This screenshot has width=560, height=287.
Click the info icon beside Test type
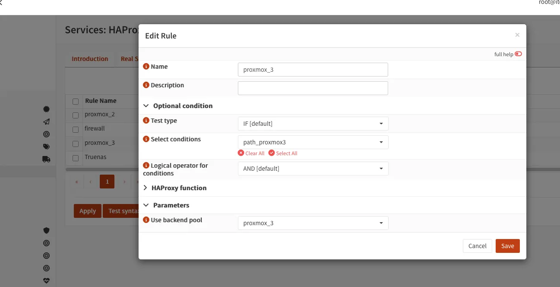point(146,121)
